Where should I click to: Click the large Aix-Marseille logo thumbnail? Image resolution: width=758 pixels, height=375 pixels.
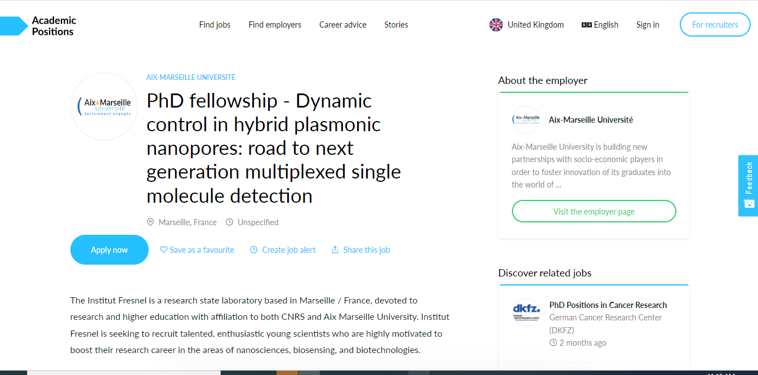coord(104,106)
